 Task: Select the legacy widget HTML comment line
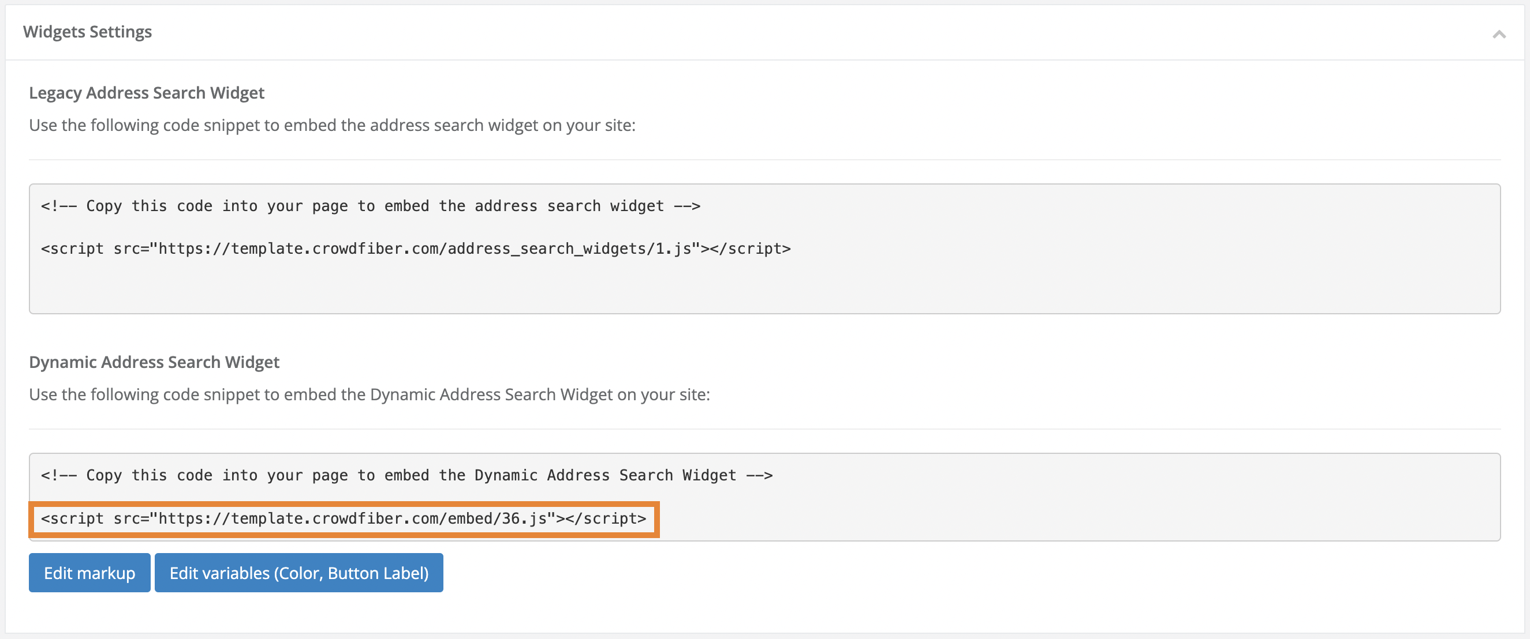[370, 205]
